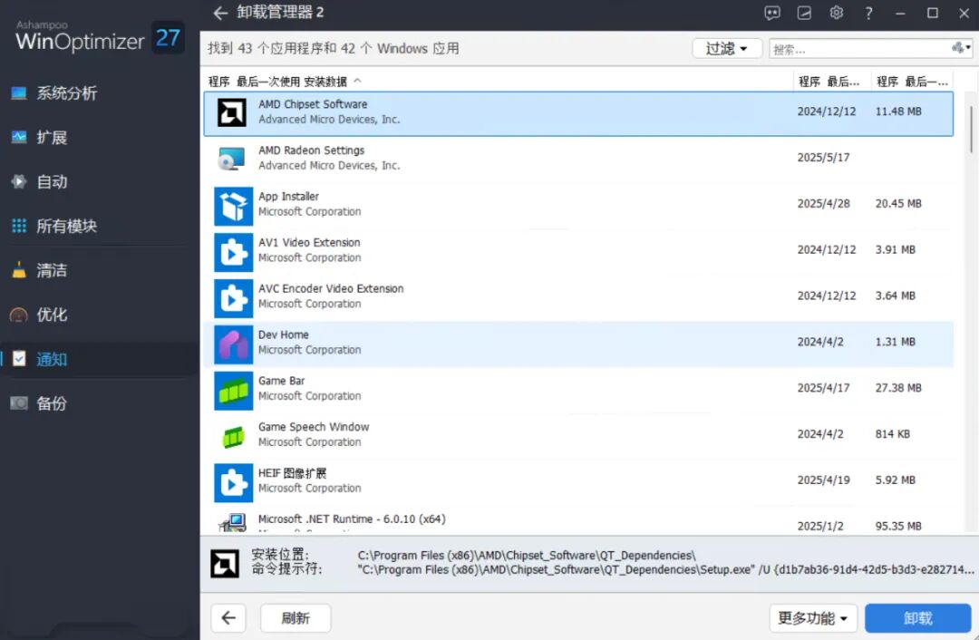Open 扩展 section in the sidebar
The height and width of the screenshot is (640, 979).
click(x=52, y=138)
